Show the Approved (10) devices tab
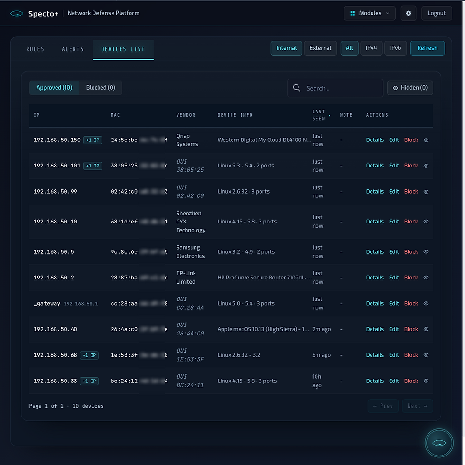 click(54, 88)
